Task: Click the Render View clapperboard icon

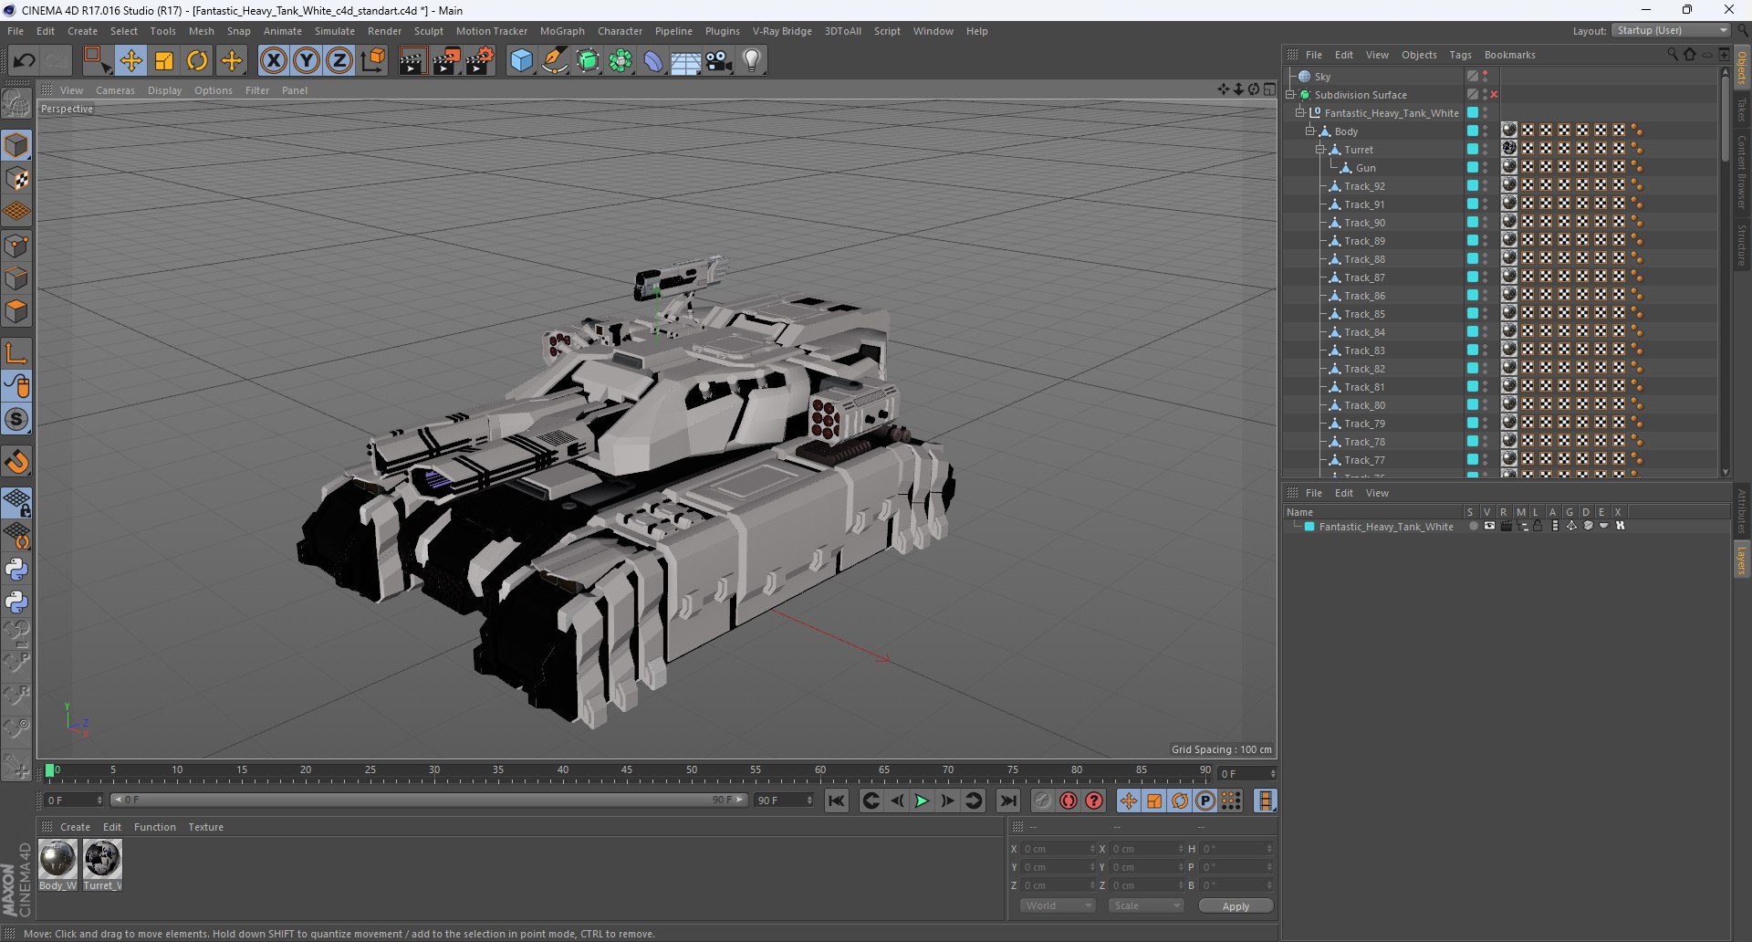Action: click(x=412, y=61)
